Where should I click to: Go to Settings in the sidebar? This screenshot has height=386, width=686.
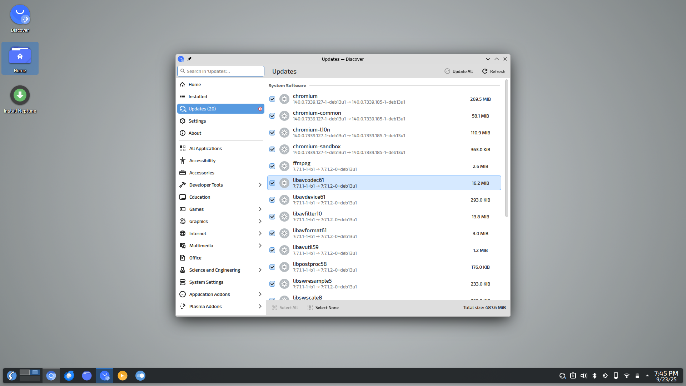[197, 121]
